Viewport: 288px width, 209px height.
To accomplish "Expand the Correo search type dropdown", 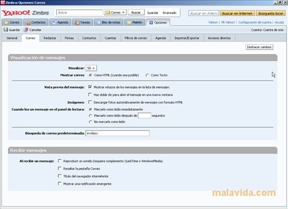I will tap(115, 13).
